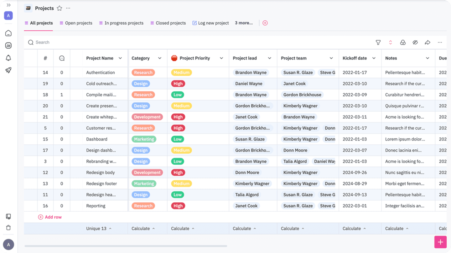Click Gordon Brickhouse team chip in row 18
The image size is (451, 253).
[x=302, y=95]
